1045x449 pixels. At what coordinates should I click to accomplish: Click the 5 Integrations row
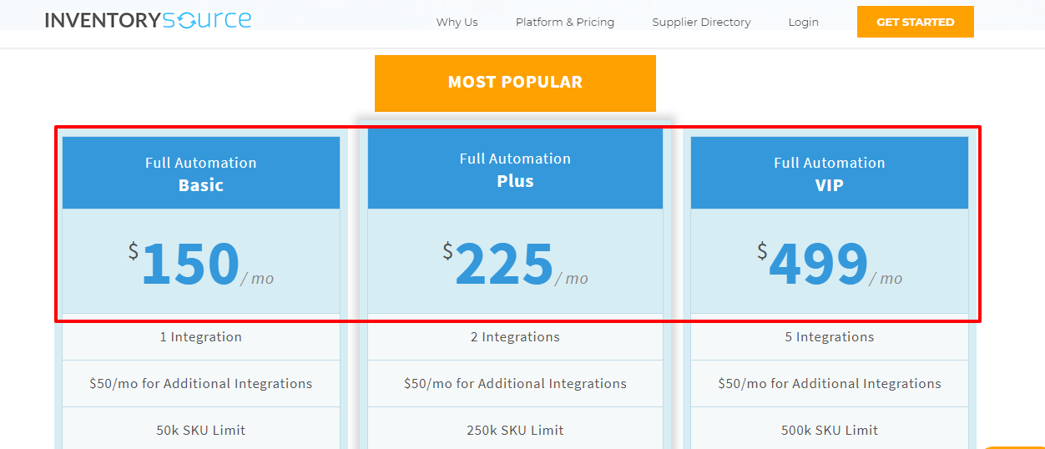click(x=830, y=337)
